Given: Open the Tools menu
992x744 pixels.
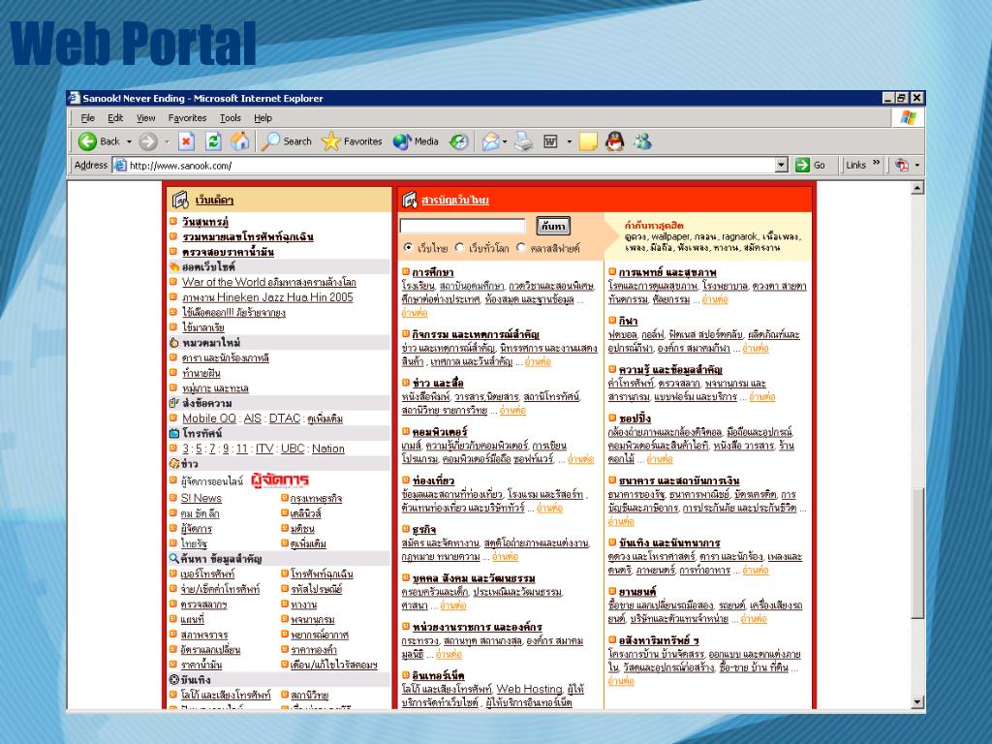Looking at the screenshot, I should tap(231, 117).
